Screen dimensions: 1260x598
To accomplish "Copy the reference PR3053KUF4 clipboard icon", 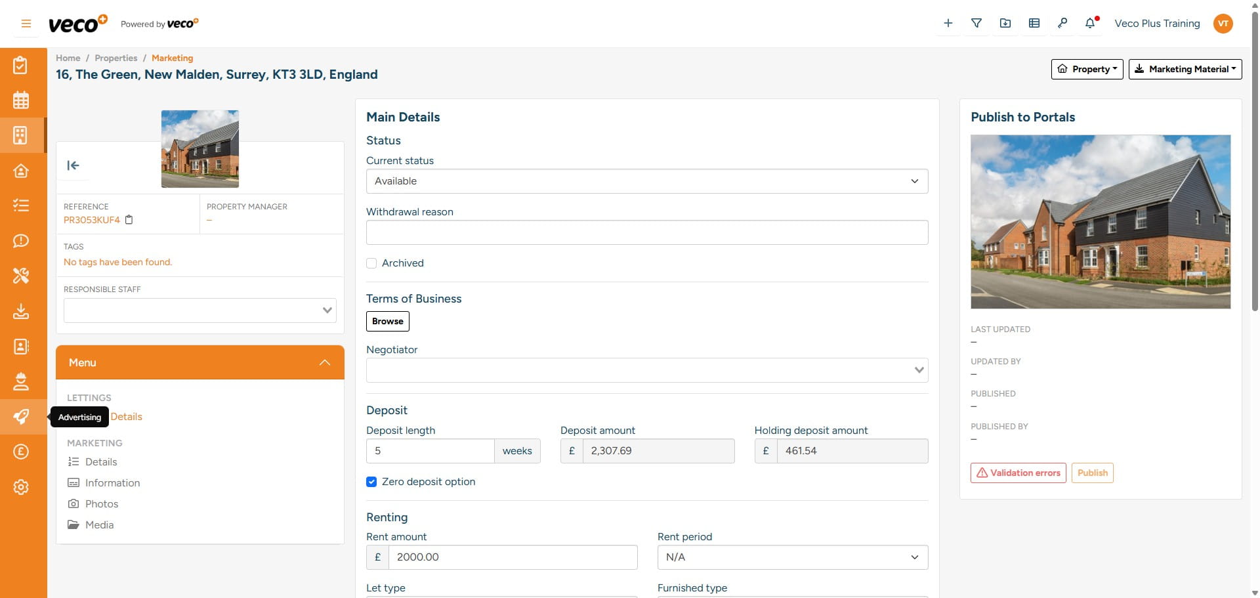I will [129, 220].
